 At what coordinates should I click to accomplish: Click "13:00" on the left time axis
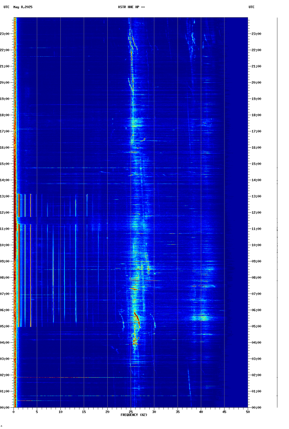5,196
